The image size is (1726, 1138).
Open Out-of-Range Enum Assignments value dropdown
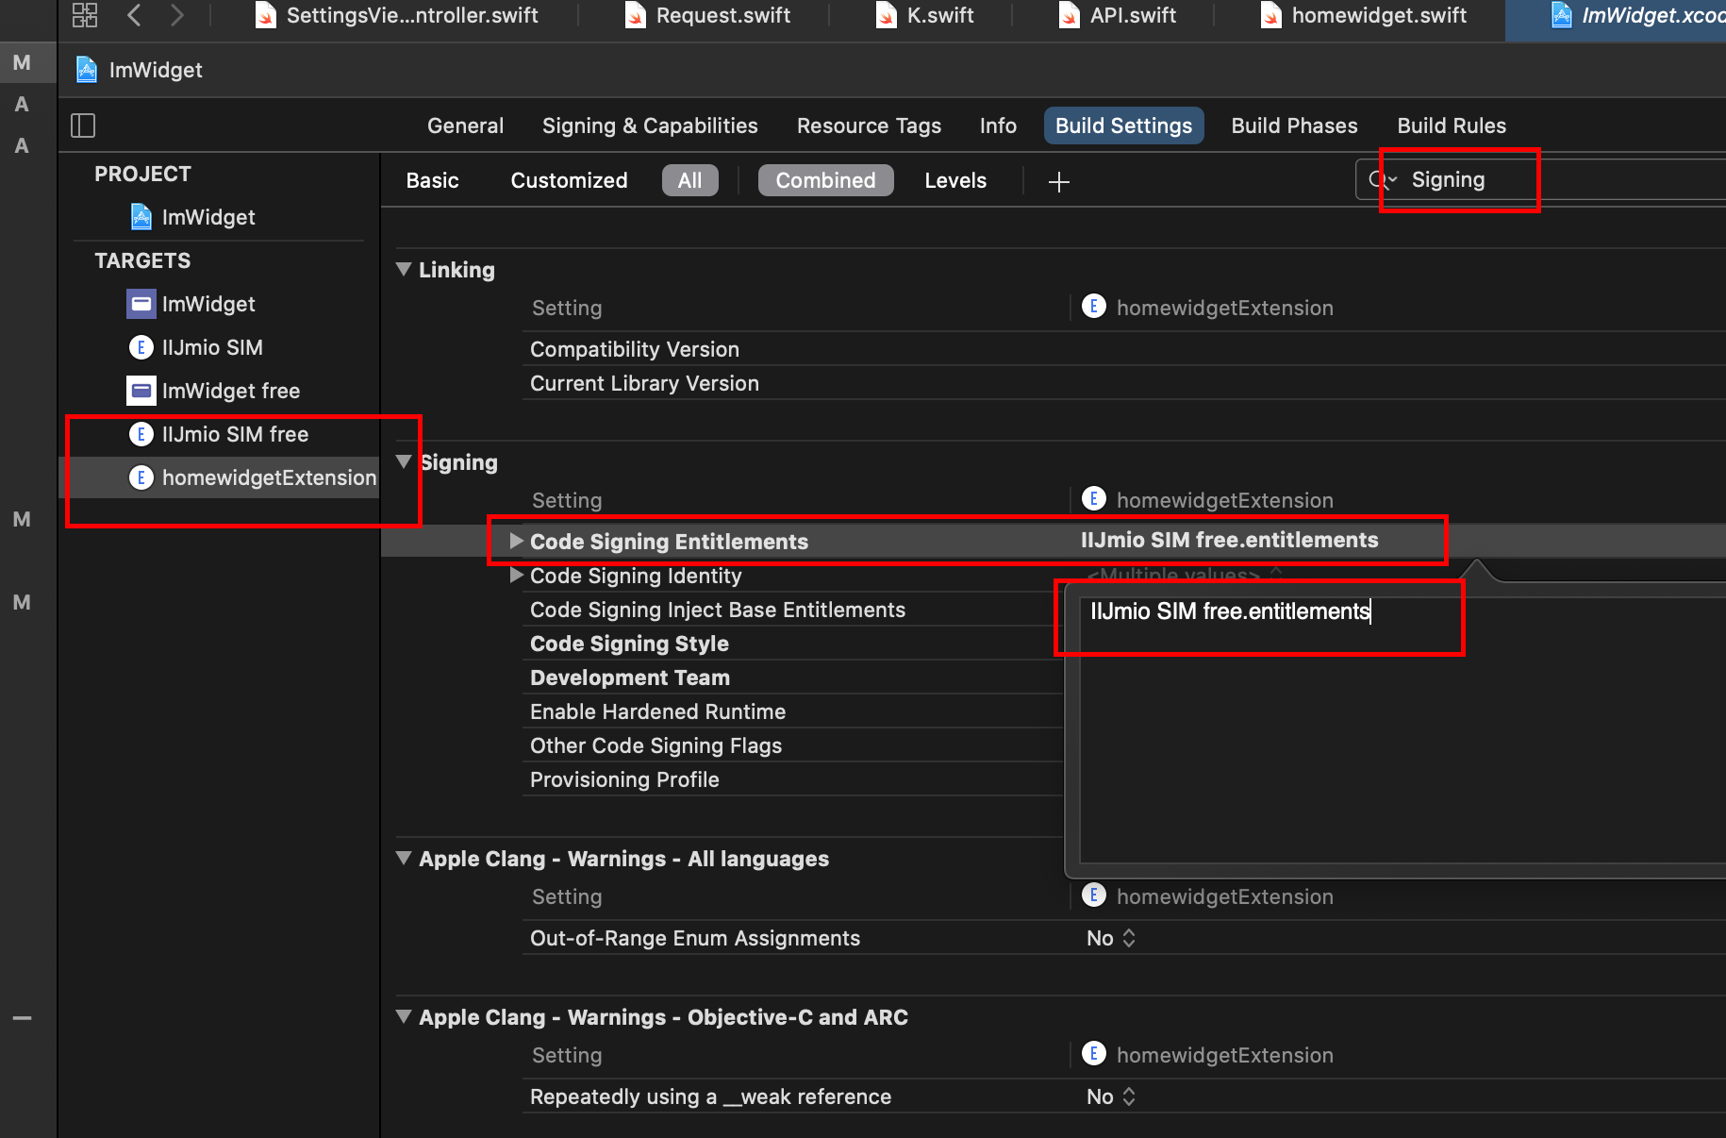pyautogui.click(x=1111, y=938)
